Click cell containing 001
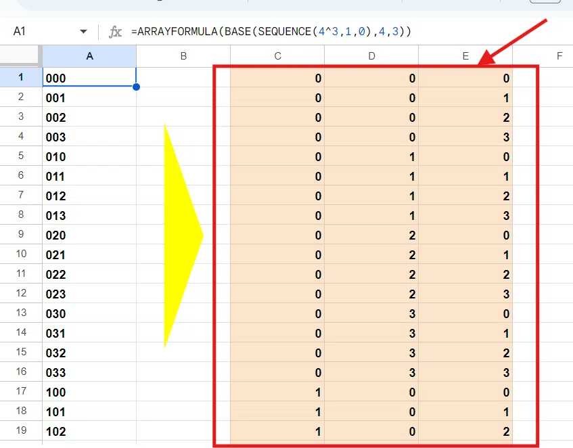Image resolution: width=573 pixels, height=448 pixels. pos(89,97)
